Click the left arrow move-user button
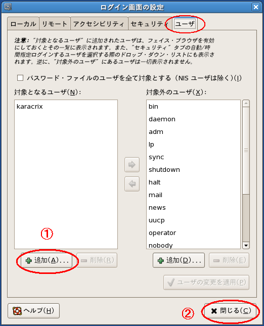 pos(132,184)
